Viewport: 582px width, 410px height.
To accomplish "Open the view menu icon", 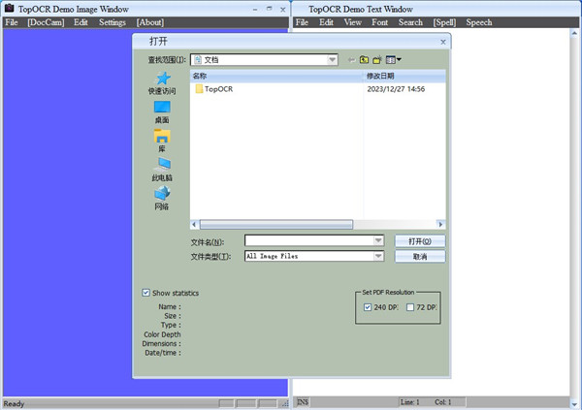I will (x=394, y=60).
